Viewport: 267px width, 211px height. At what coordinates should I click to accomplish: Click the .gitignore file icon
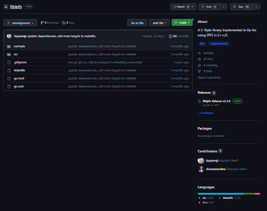tap(9, 62)
